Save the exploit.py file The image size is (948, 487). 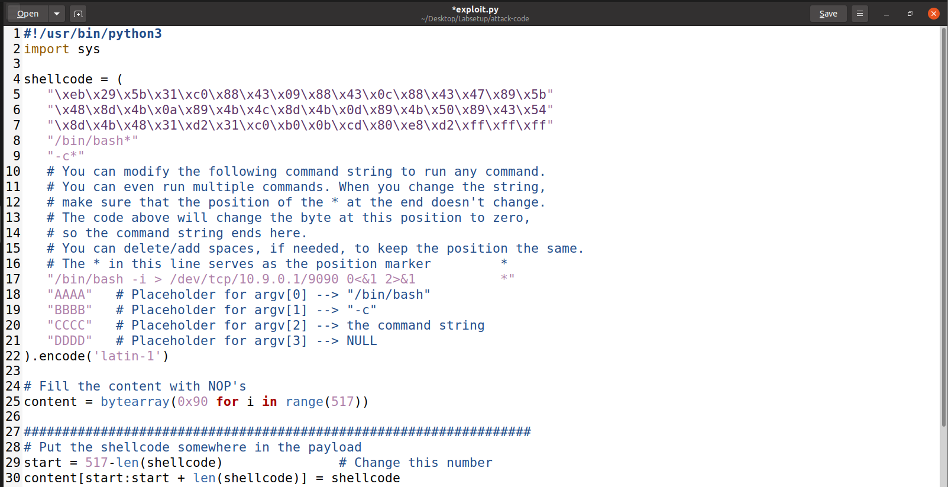(828, 13)
